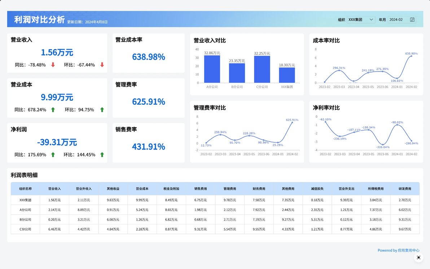Click the 638.98% value in 营业成本率 card

(x=149, y=57)
